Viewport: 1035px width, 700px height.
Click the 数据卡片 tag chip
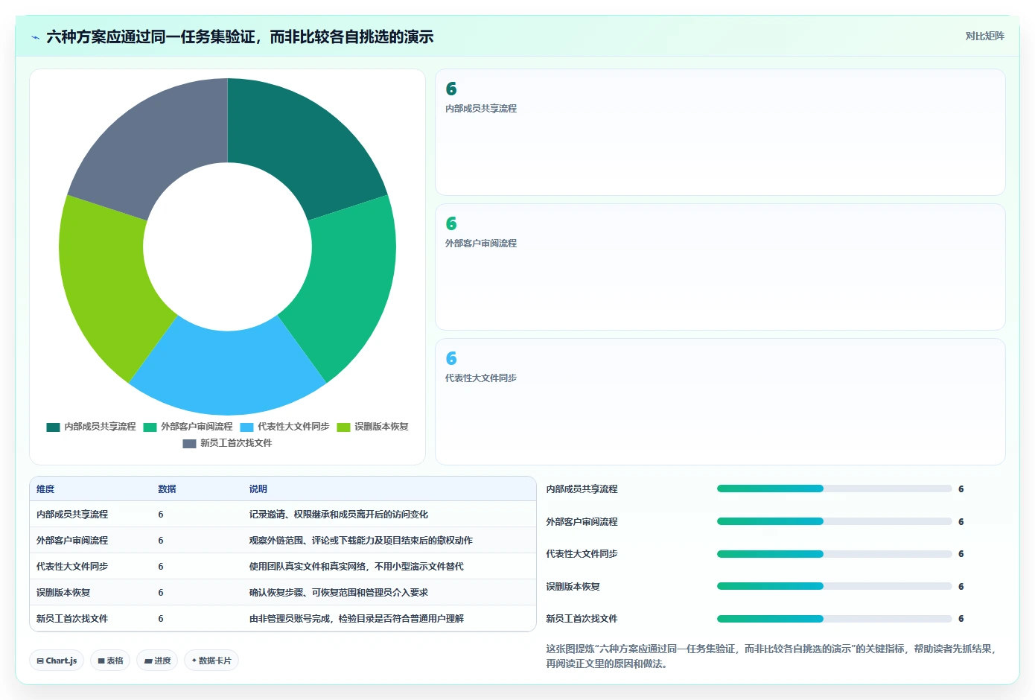pos(211,661)
